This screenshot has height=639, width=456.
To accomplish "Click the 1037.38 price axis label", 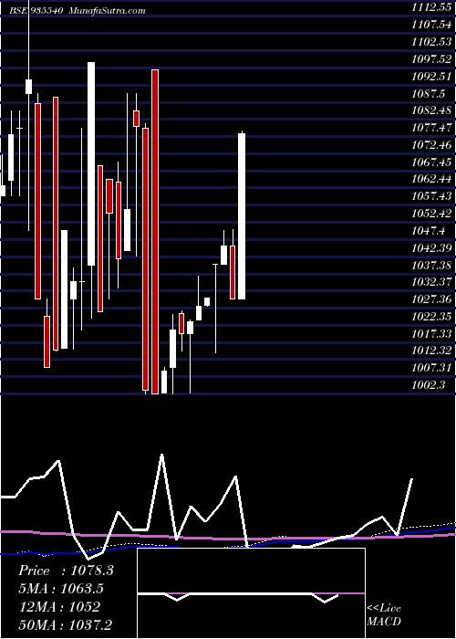I will 431,266.
